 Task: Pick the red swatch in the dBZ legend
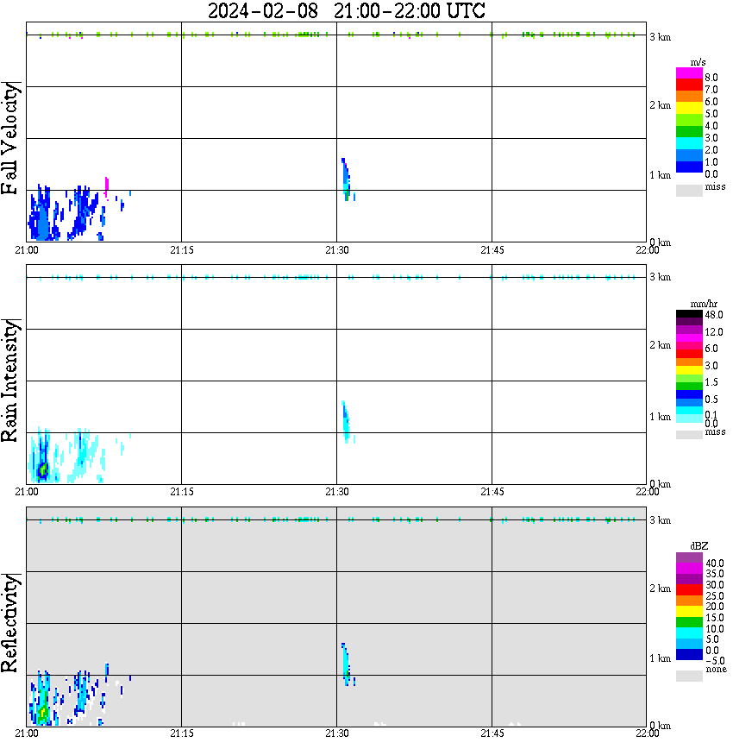point(689,589)
